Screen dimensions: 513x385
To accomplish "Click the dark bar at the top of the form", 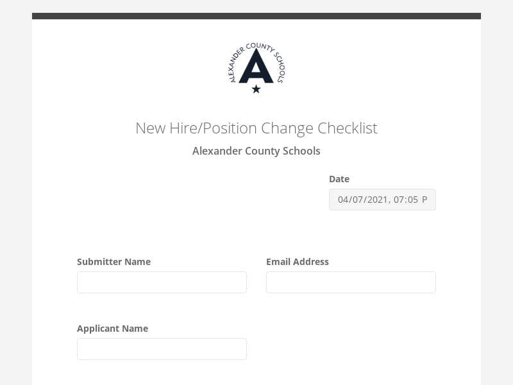I will coord(256,14).
